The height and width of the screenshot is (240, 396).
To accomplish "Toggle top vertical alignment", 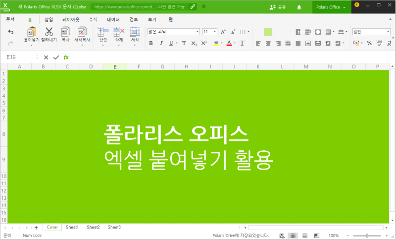I will (258, 32).
